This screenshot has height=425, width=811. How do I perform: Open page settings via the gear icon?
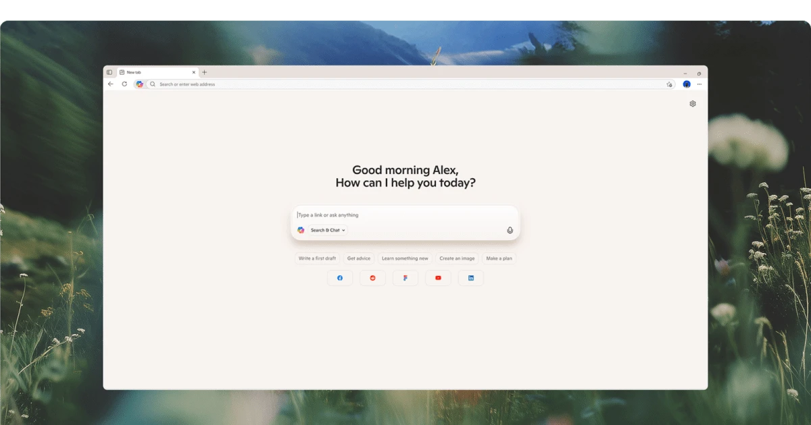[x=692, y=104]
